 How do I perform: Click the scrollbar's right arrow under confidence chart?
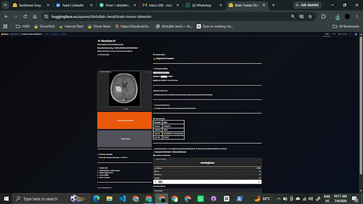(259, 182)
